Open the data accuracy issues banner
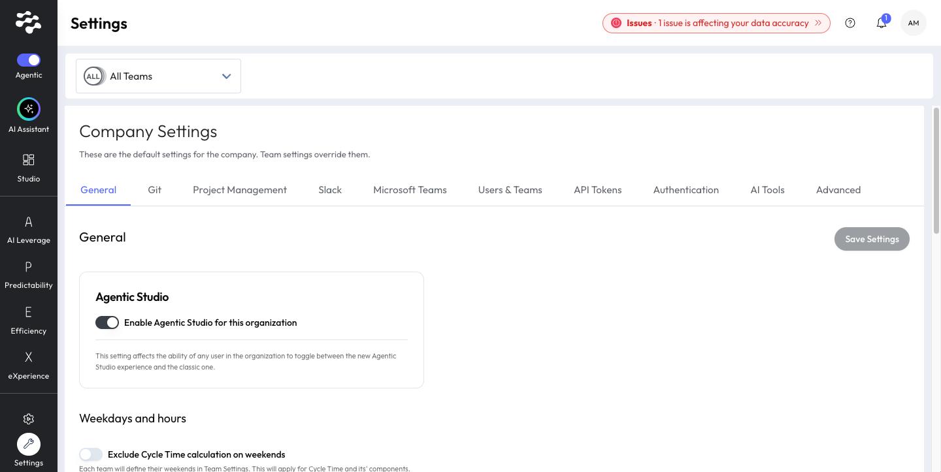941x472 pixels. point(716,23)
